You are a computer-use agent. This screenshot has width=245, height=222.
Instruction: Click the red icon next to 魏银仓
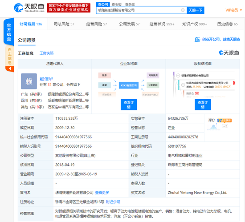[197, 93]
